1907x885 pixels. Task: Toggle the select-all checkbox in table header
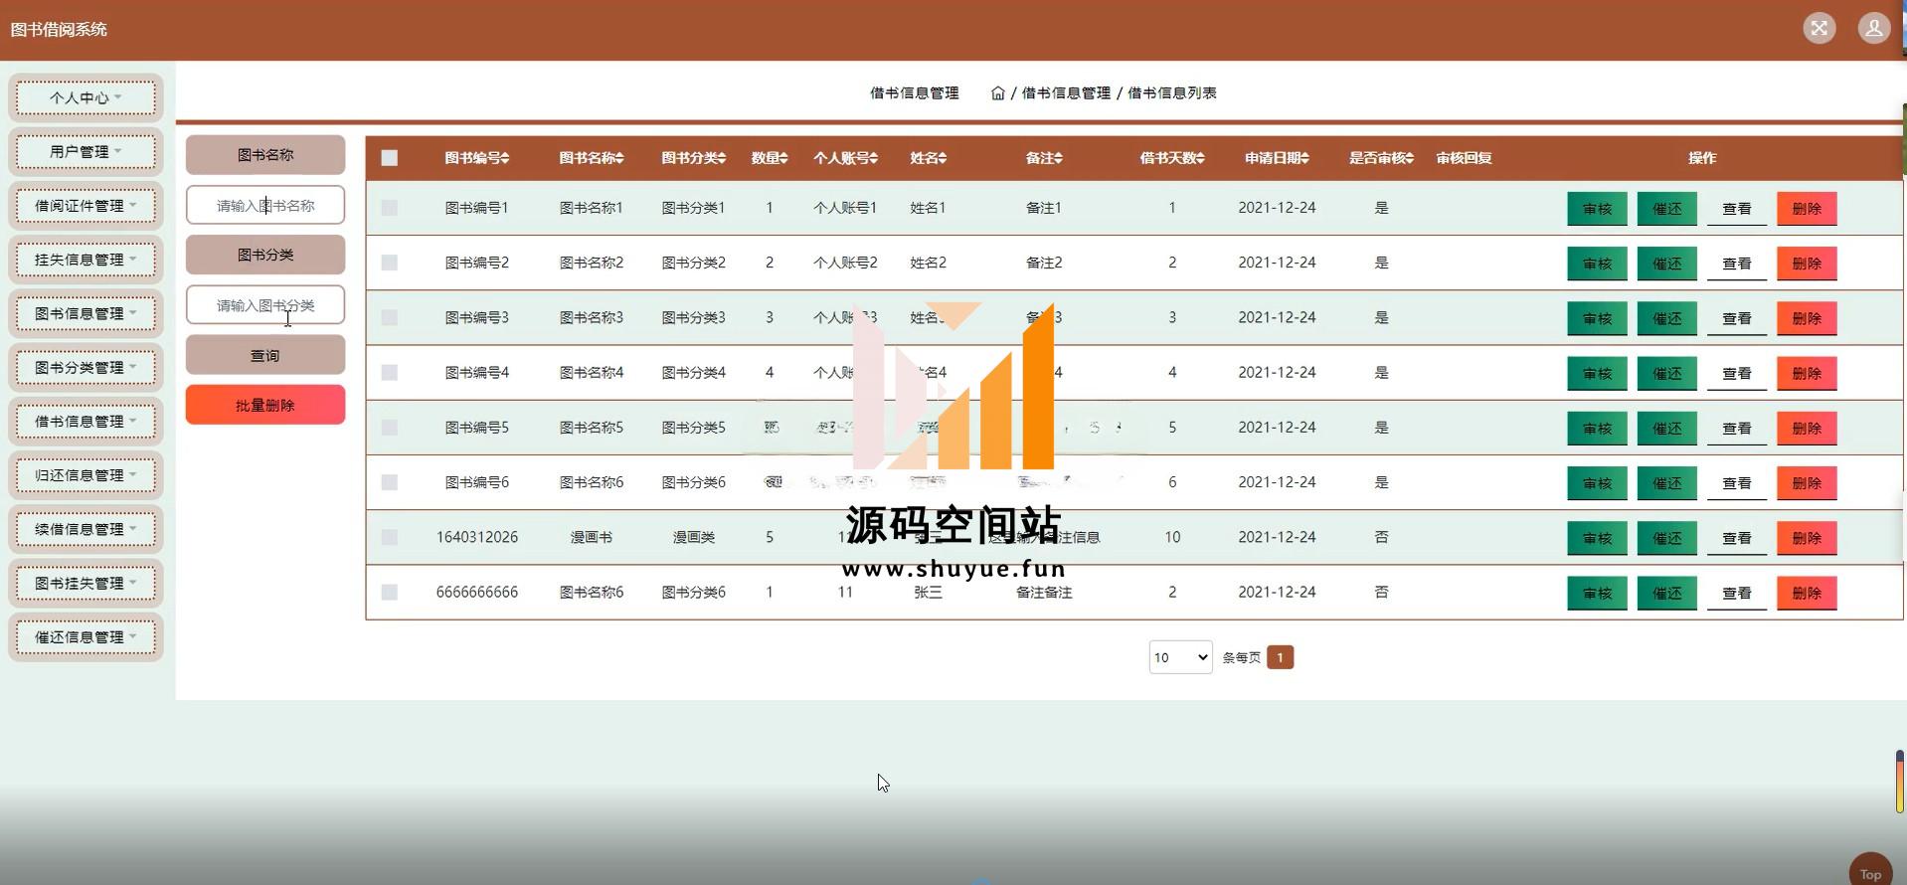point(390,158)
